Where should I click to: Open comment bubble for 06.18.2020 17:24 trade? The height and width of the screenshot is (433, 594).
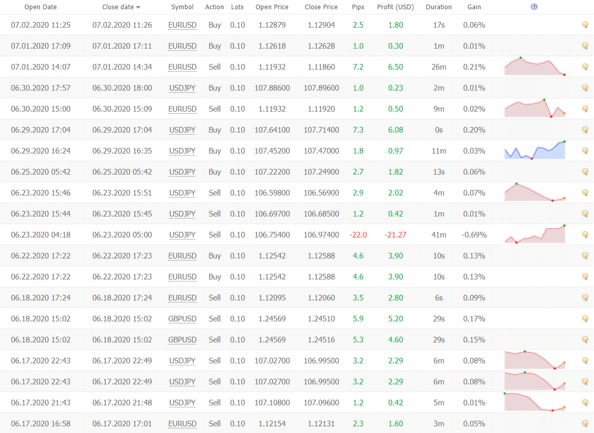tap(585, 298)
